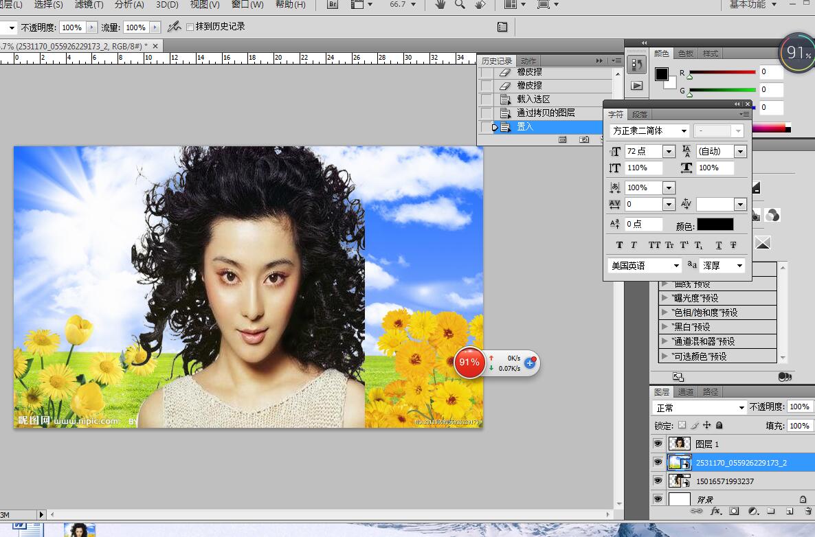Hide the 图层 1 layer
The image size is (815, 537).
tap(658, 444)
